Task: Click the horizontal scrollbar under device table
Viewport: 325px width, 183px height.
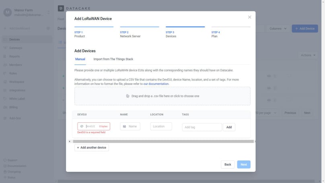Action: (161, 141)
